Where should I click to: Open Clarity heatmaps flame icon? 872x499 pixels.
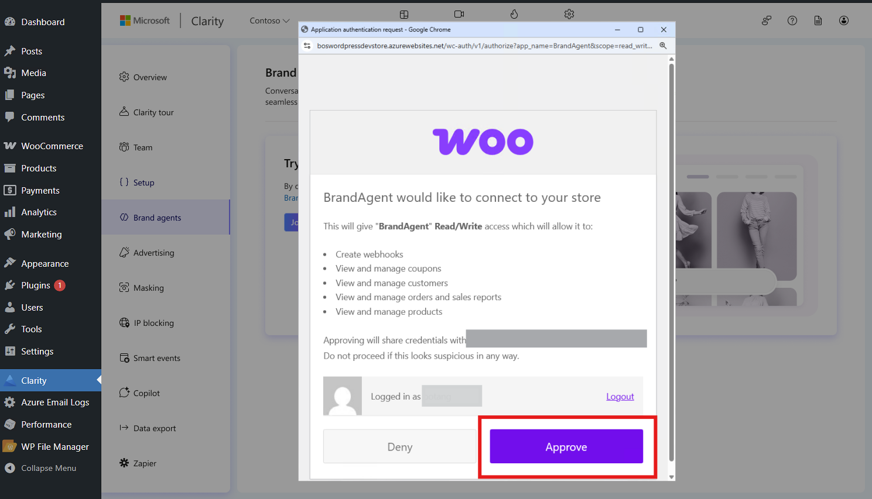[514, 14]
